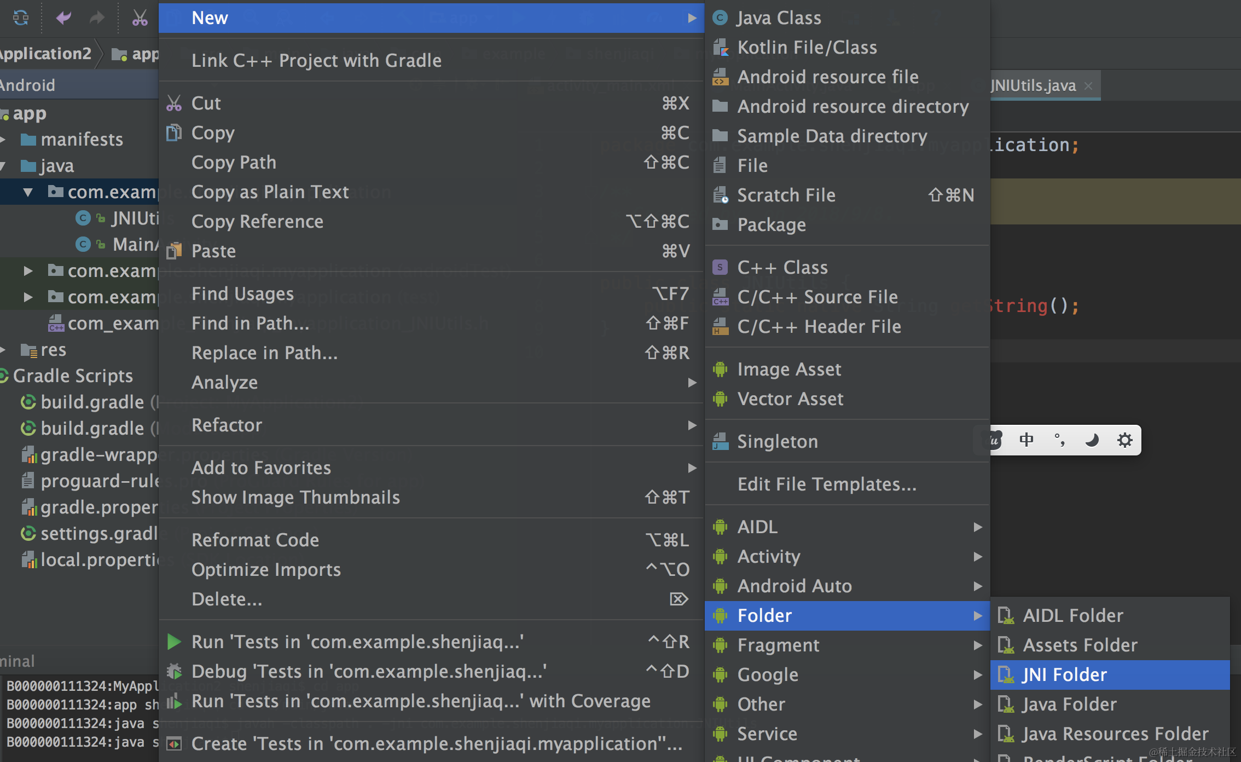Open the Activity submenu
This screenshot has height=762, width=1241.
pyautogui.click(x=769, y=557)
